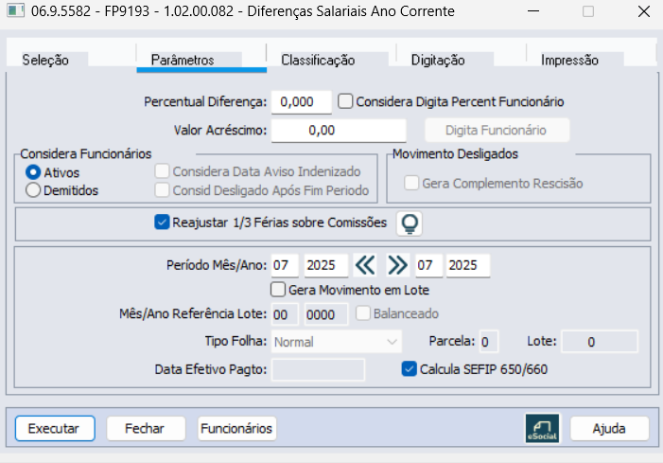663x463 pixels.
Task: Click the end period month field
Action: point(428,265)
